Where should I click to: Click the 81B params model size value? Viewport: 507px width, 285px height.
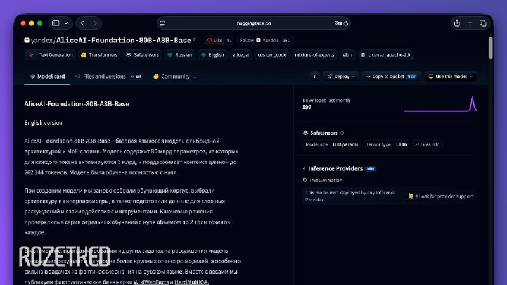345,144
